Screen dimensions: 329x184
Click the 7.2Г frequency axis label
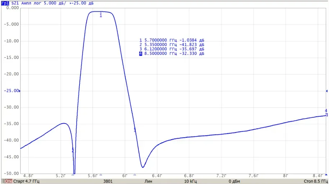pos(221,176)
